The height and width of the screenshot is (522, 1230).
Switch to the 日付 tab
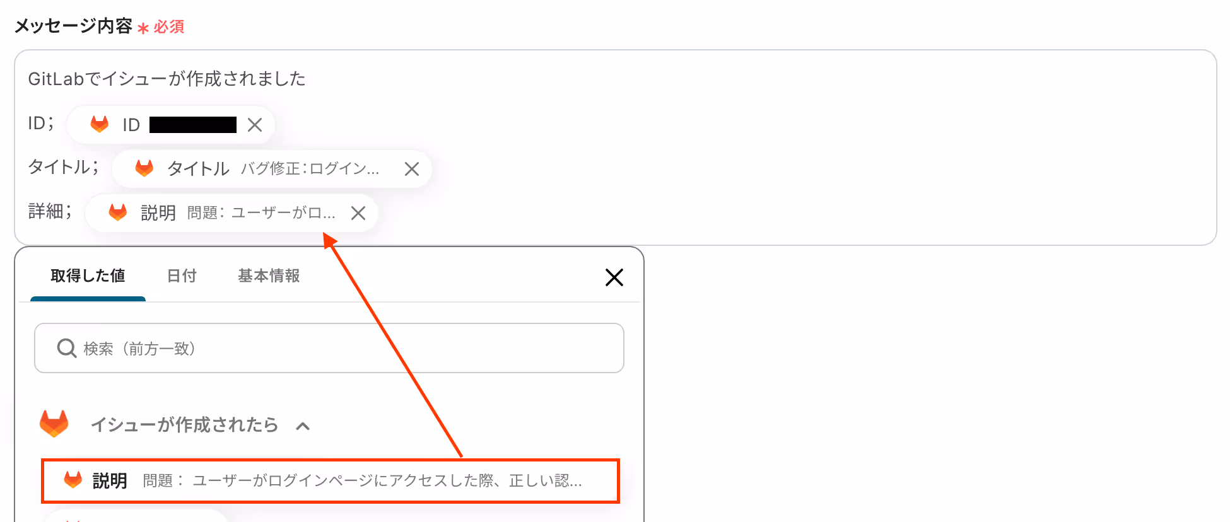(182, 275)
